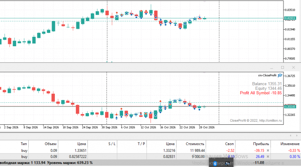301x167 pixels.
Task: Click the current price cell 1.33216
Action: (169, 150)
